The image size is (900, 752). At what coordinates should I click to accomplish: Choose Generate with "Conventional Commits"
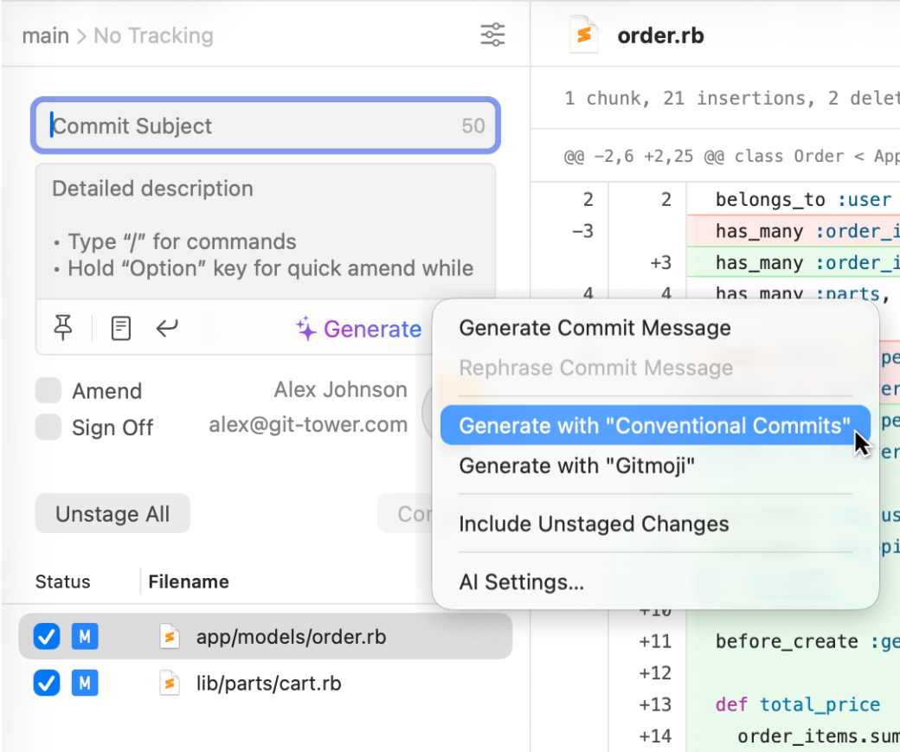click(x=643, y=426)
